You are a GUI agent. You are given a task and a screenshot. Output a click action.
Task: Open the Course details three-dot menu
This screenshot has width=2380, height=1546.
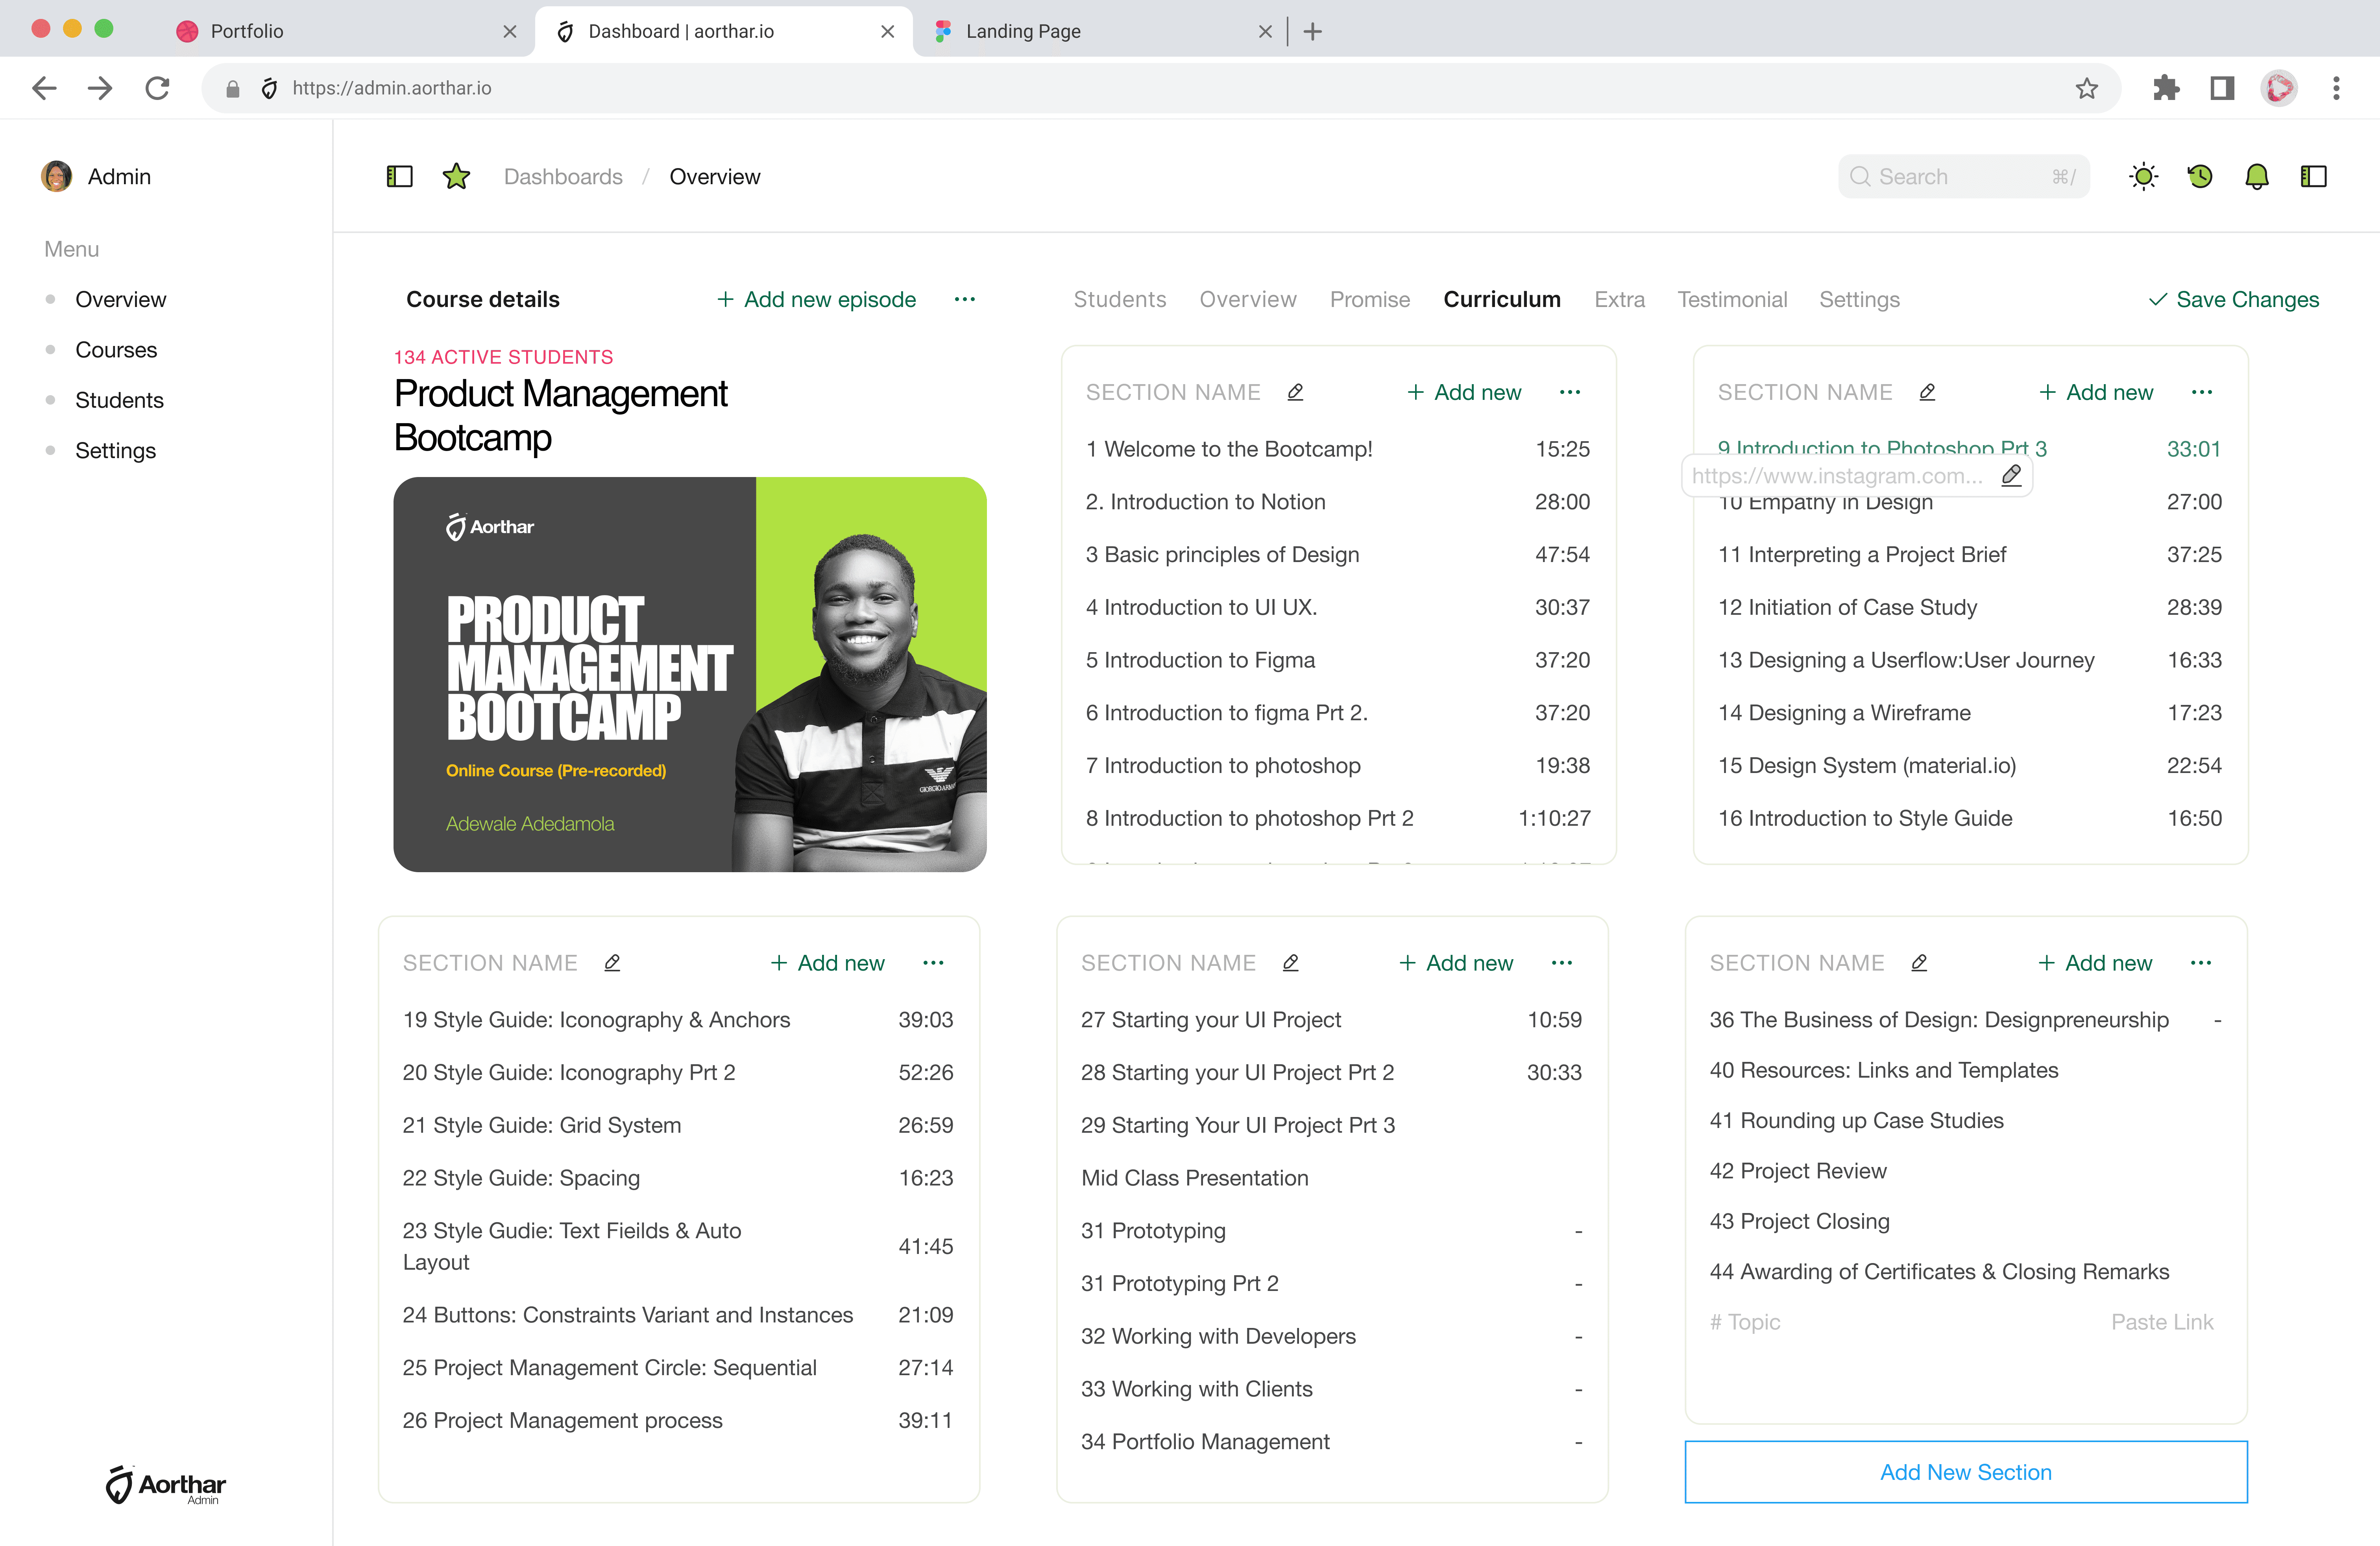point(964,299)
